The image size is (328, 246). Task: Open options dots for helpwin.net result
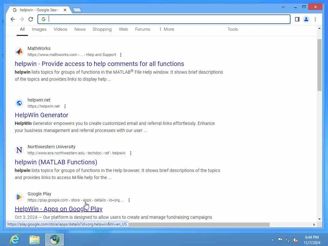click(x=65, y=106)
